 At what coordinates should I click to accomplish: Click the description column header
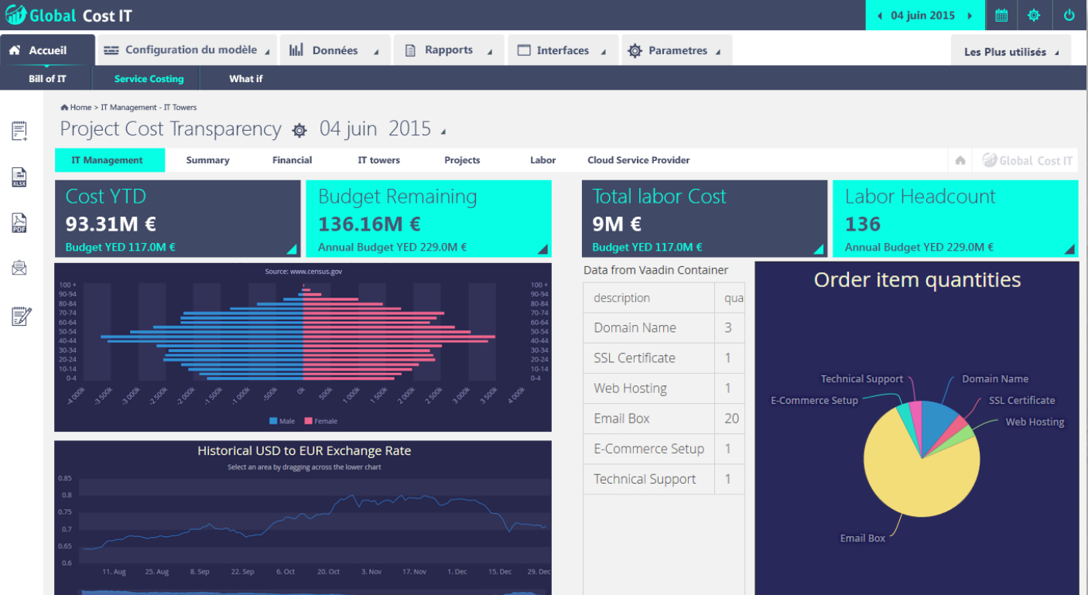tap(649, 298)
